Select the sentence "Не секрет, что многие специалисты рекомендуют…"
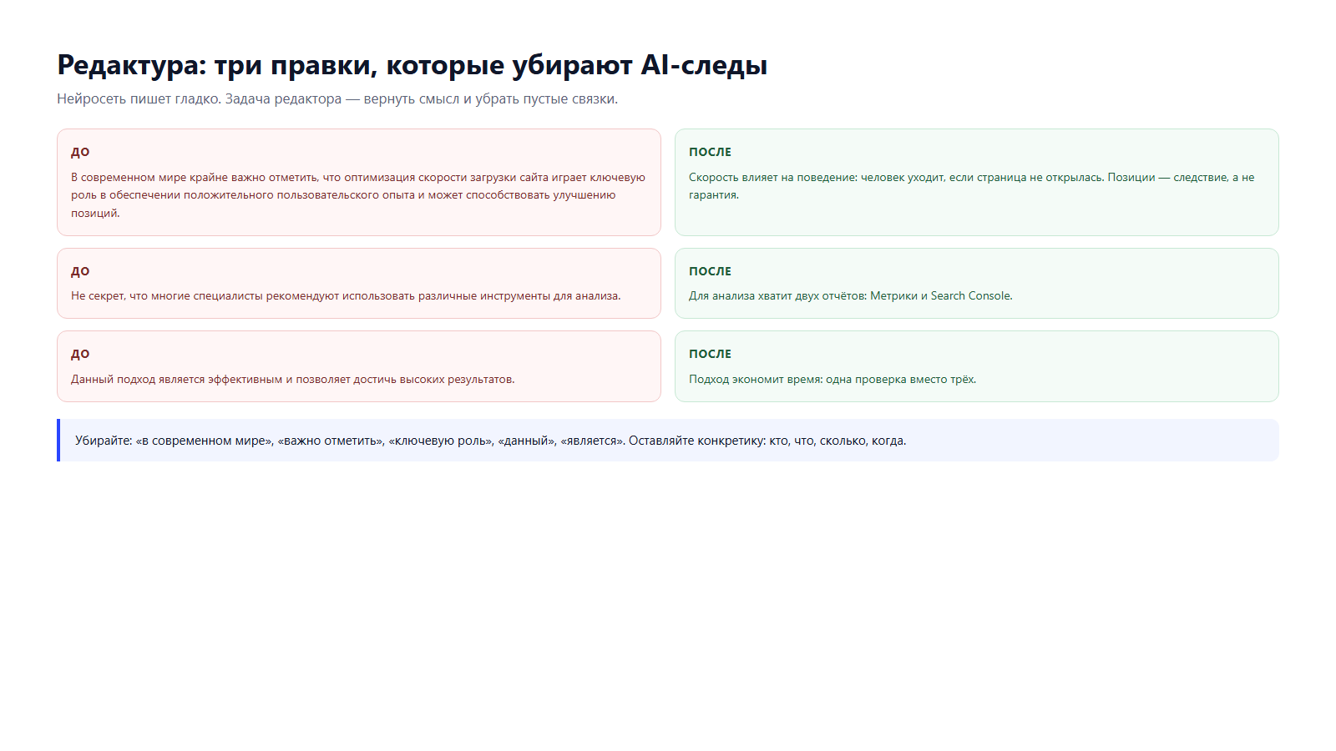The height and width of the screenshot is (751, 1336). [x=346, y=296]
